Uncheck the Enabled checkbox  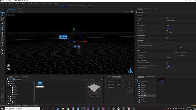click(x=167, y=31)
